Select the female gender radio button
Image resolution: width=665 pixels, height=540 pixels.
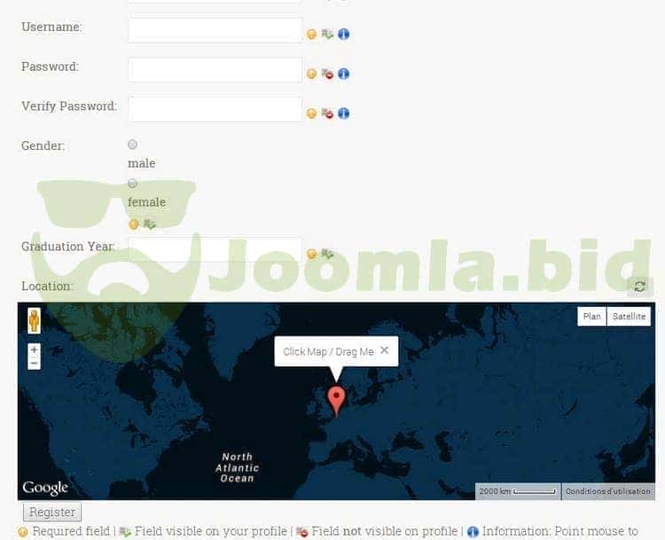tap(133, 184)
